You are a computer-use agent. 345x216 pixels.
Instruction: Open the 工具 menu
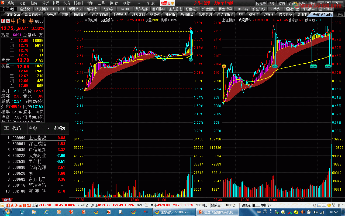[101, 3]
